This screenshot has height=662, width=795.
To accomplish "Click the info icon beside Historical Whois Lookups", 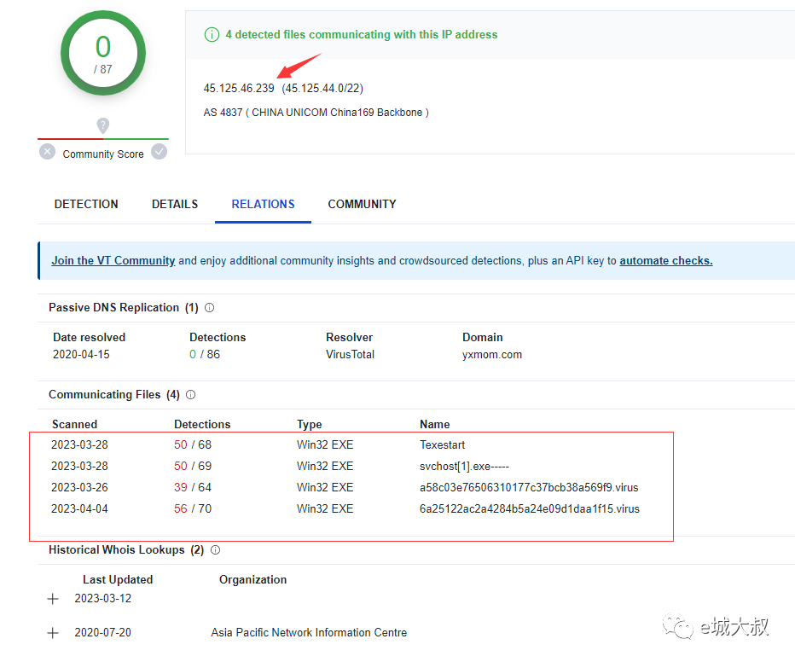I will coord(215,550).
